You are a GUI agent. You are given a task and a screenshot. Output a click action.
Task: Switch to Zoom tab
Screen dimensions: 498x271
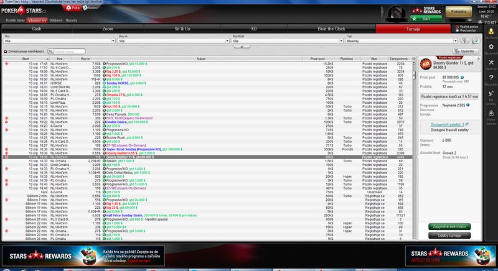[108, 29]
